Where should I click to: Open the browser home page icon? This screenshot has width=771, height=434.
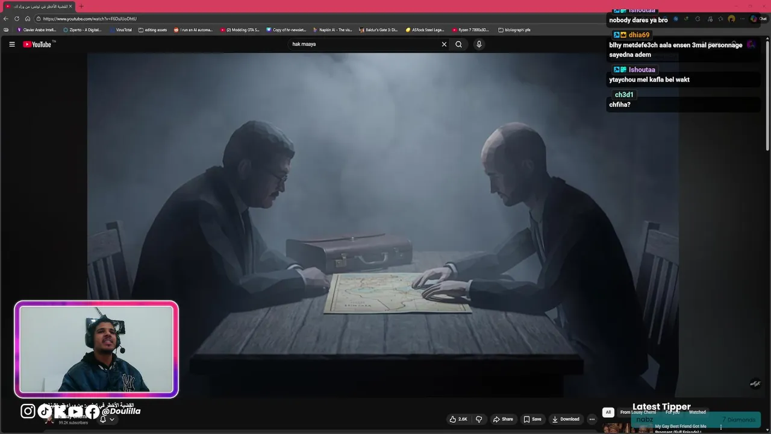[27, 19]
